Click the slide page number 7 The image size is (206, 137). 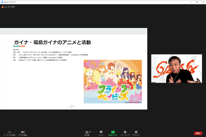pyautogui.click(x=72, y=106)
